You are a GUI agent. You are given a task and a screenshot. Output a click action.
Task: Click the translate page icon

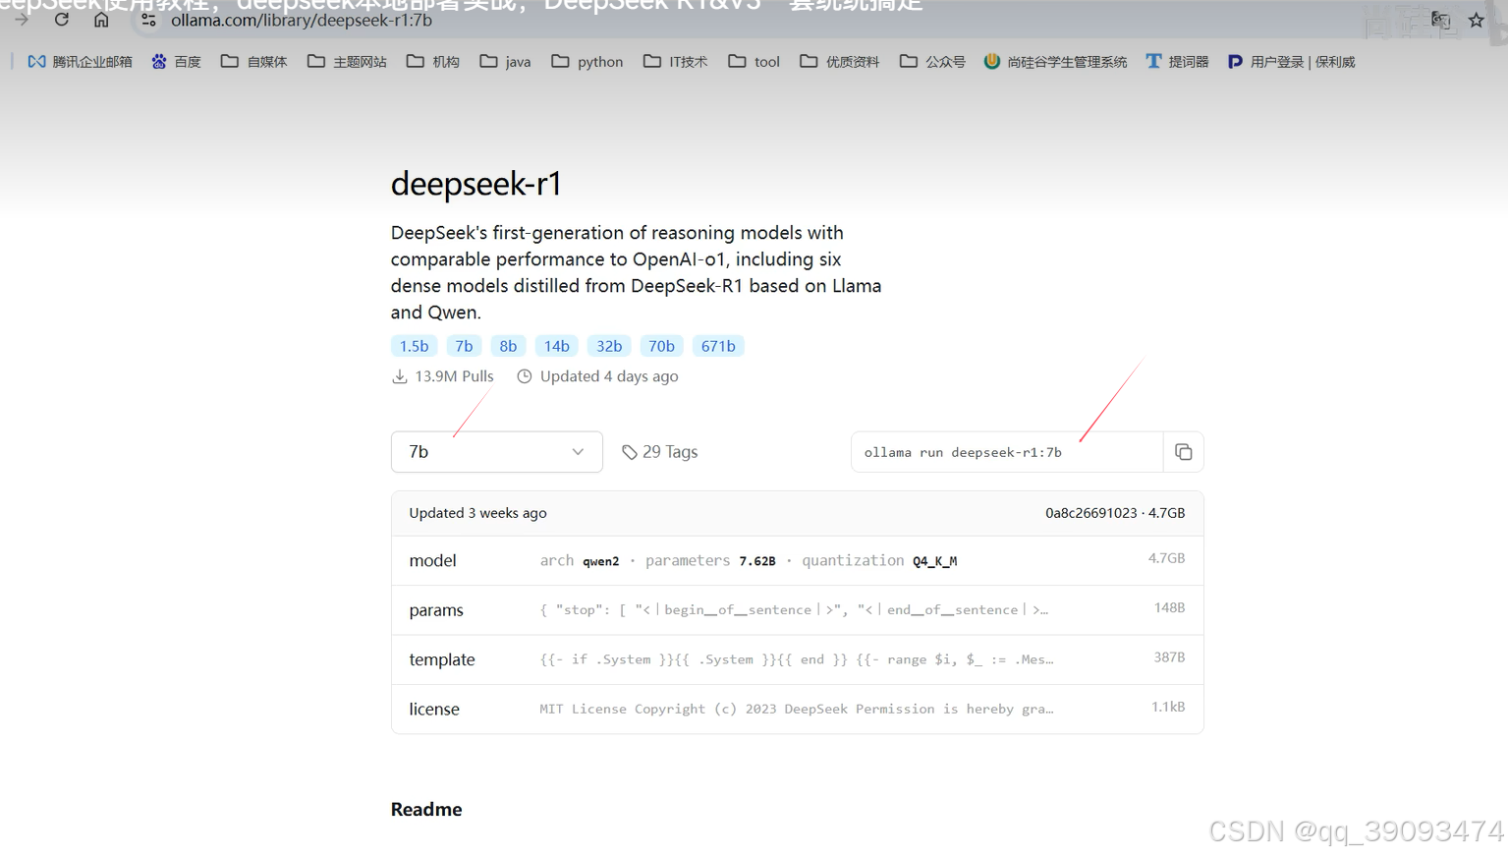coord(1440,20)
